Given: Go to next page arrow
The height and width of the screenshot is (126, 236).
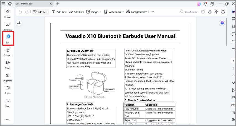Looking at the screenshot, I should (x=234, y=83).
